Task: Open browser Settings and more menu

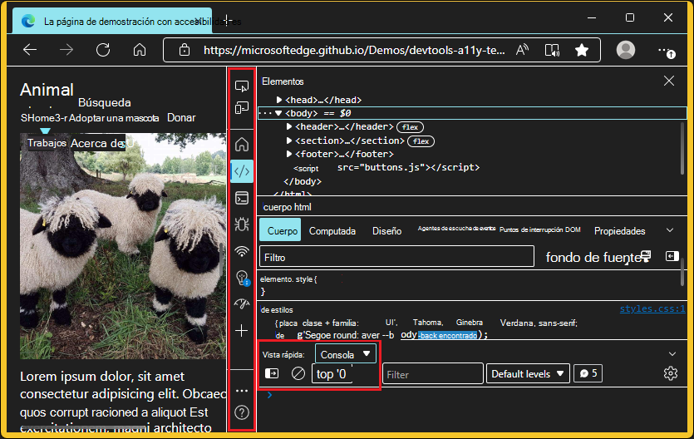Action: click(x=666, y=51)
